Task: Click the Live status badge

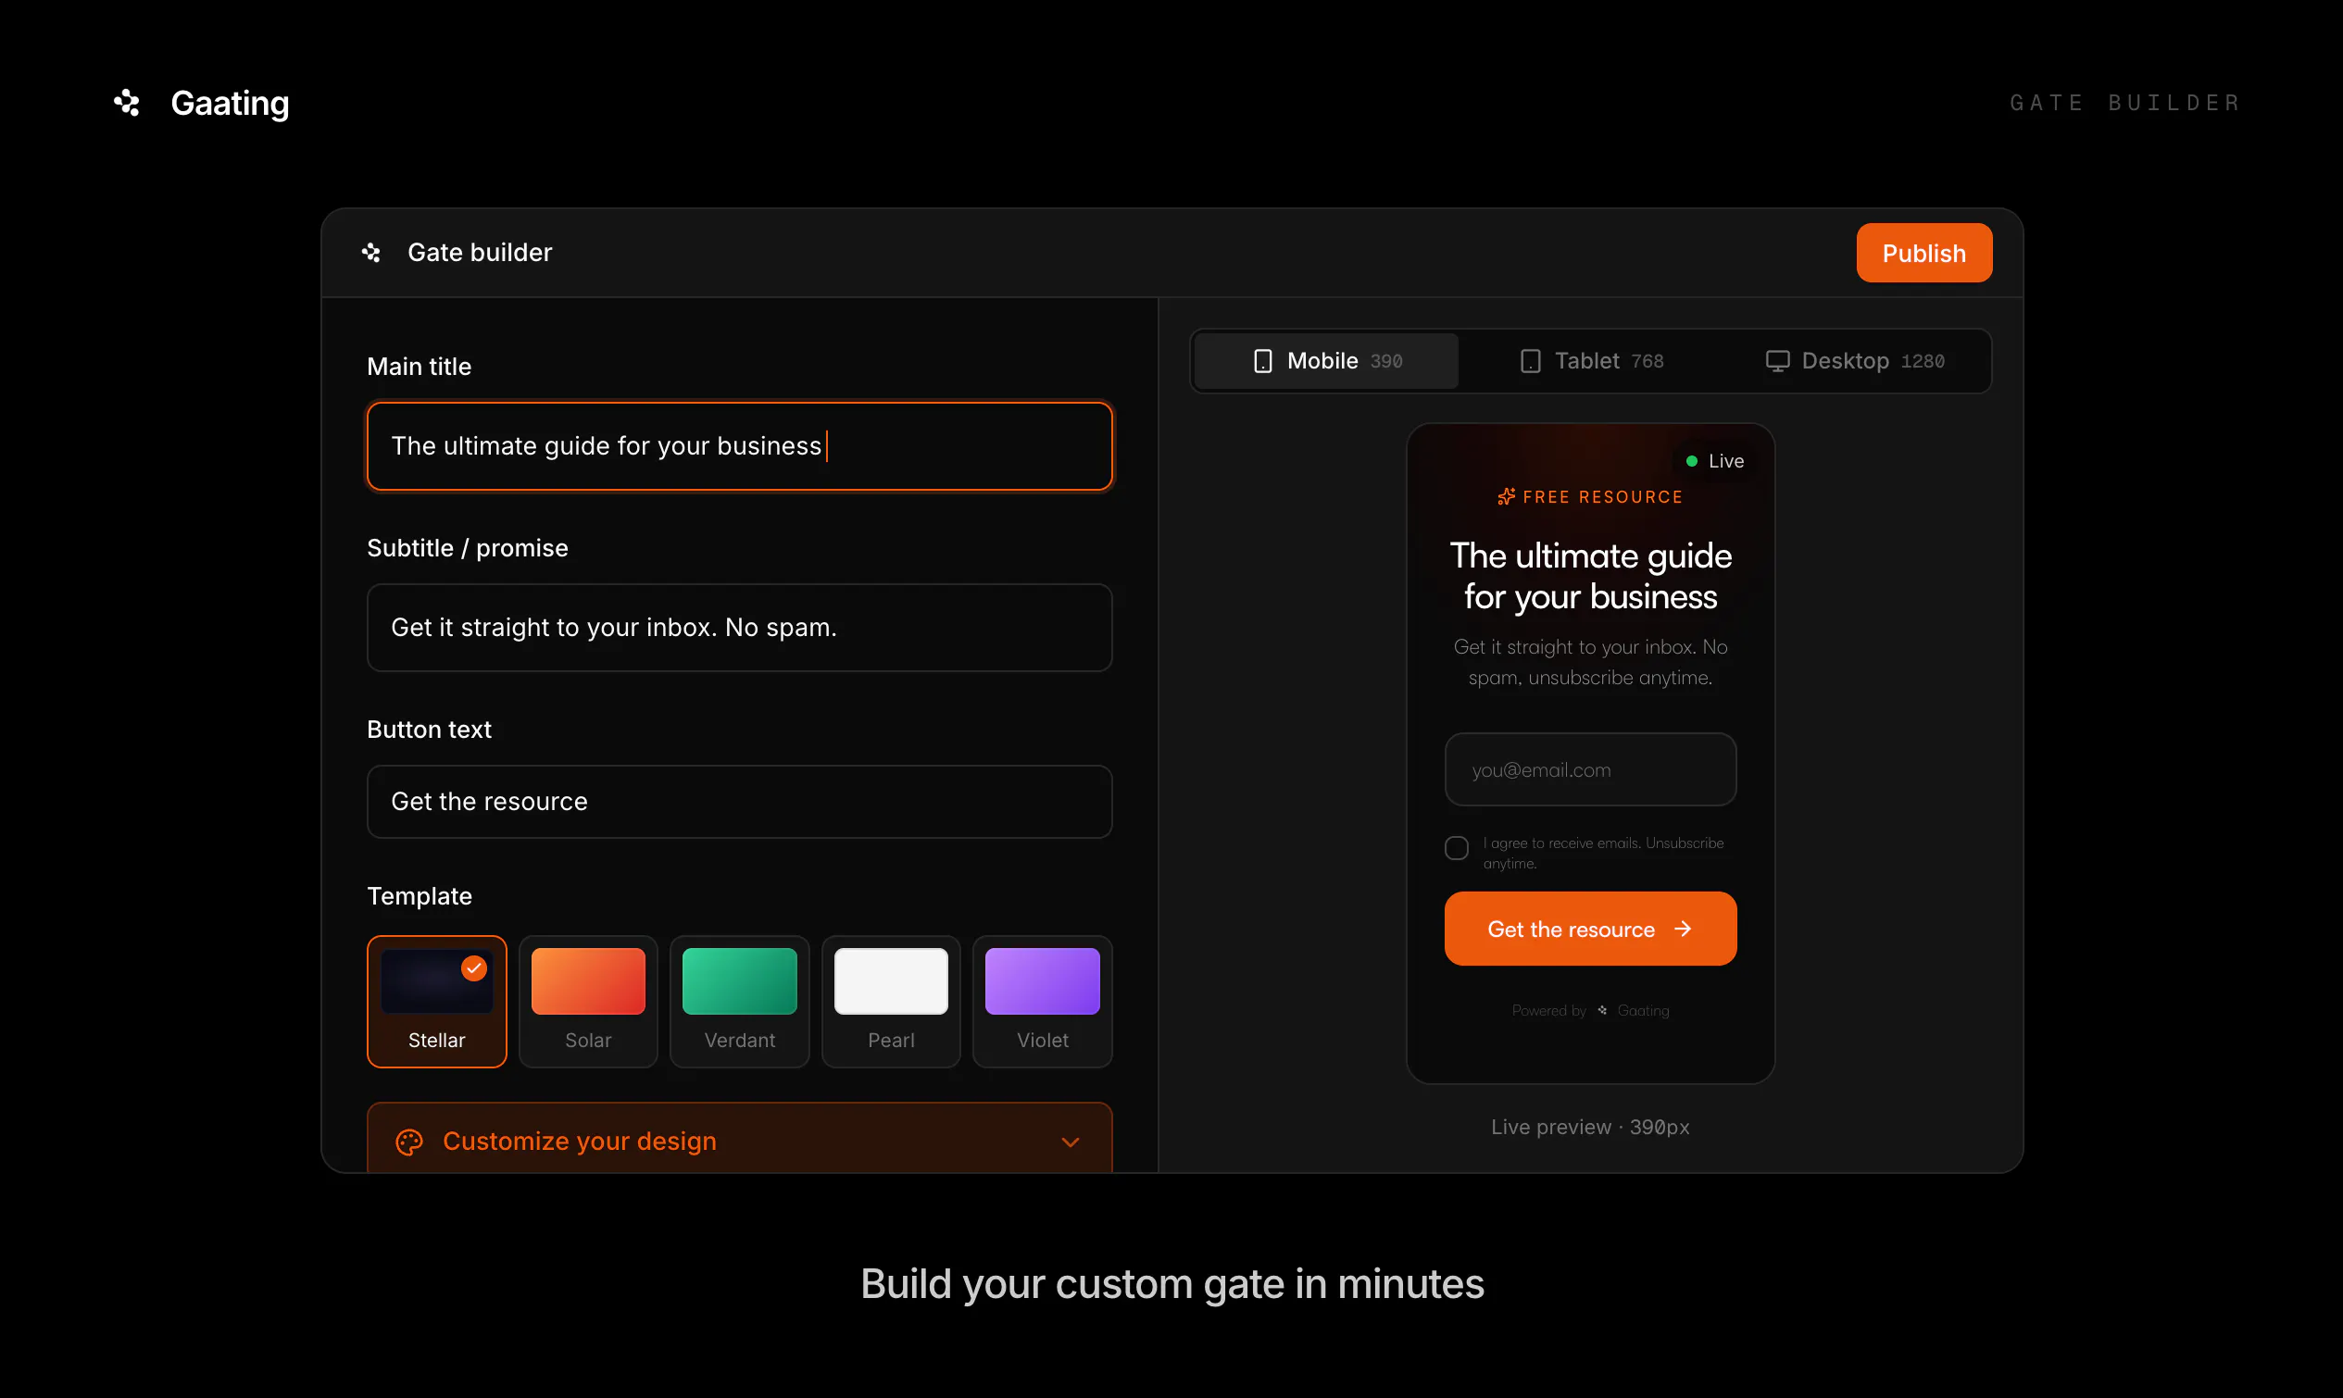Action: 1714,461
